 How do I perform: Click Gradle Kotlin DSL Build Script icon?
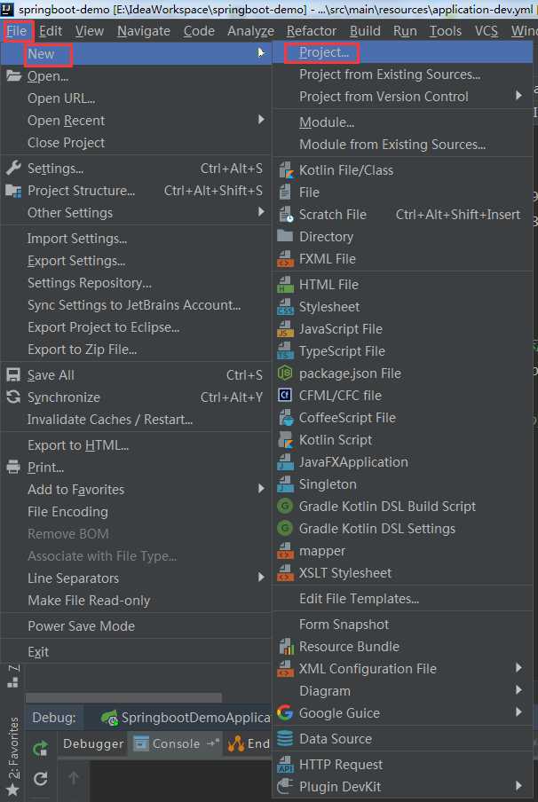pyautogui.click(x=285, y=507)
